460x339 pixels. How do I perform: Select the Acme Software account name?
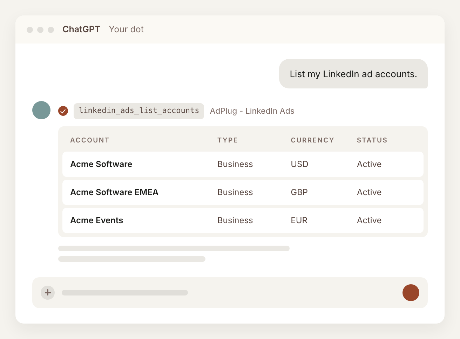pos(101,164)
